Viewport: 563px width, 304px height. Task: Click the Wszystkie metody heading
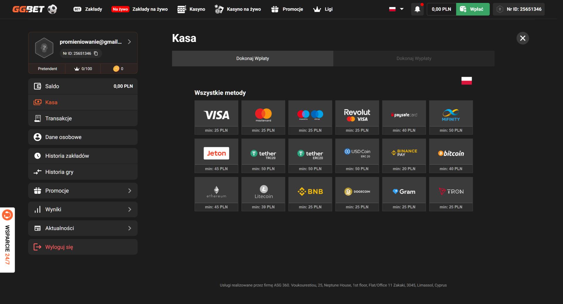click(220, 93)
